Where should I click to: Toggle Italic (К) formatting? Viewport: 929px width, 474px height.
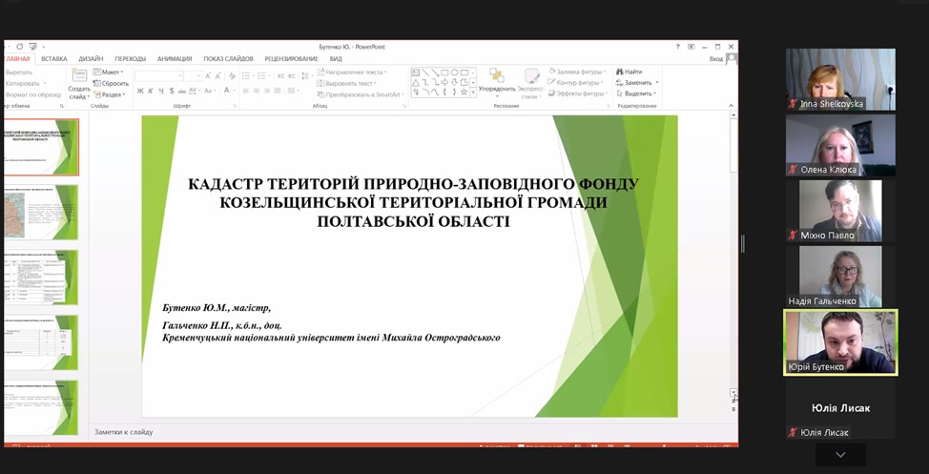tap(151, 91)
